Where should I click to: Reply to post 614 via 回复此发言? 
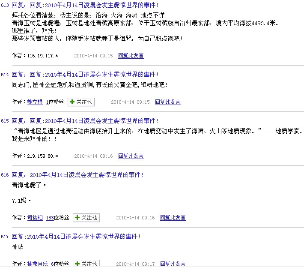point(167,102)
